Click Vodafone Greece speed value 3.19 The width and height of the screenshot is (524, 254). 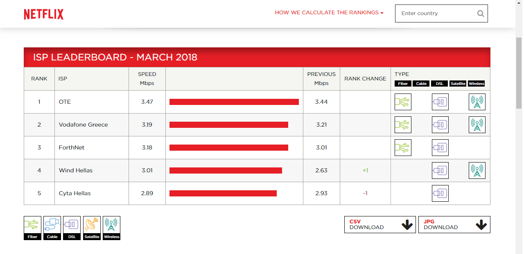(x=147, y=125)
